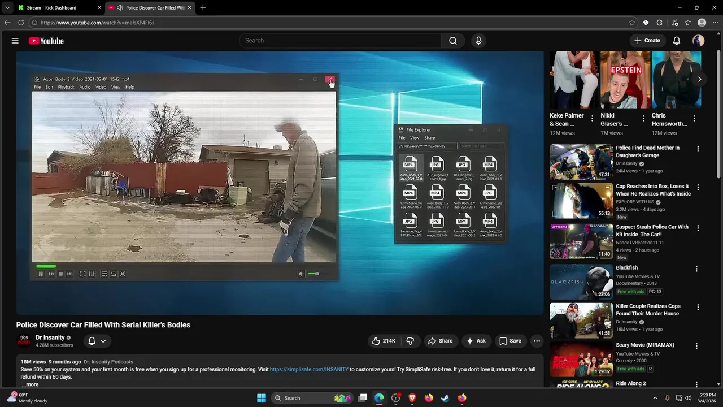
Task: Open Task View on the taskbar
Action: point(363,398)
